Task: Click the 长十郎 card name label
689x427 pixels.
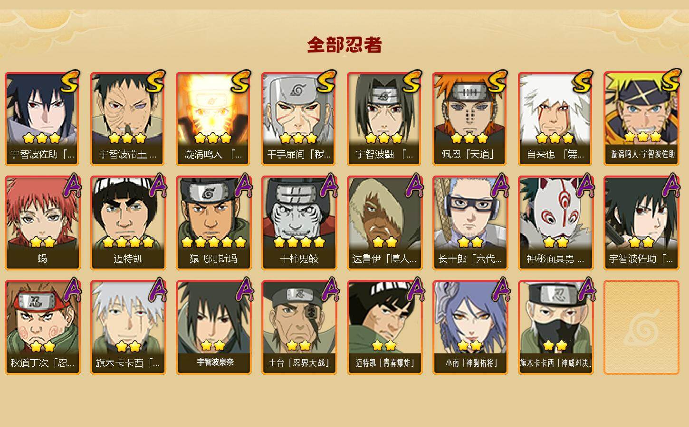Action: (x=470, y=259)
